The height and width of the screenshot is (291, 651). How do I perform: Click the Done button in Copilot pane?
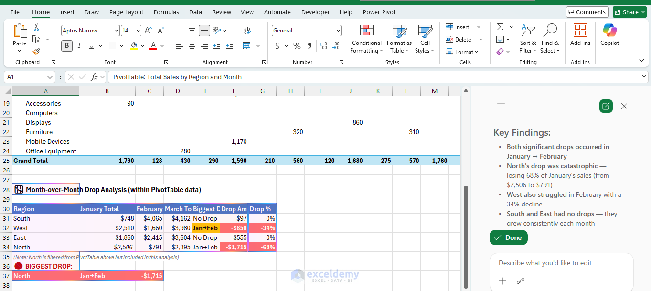click(x=509, y=237)
